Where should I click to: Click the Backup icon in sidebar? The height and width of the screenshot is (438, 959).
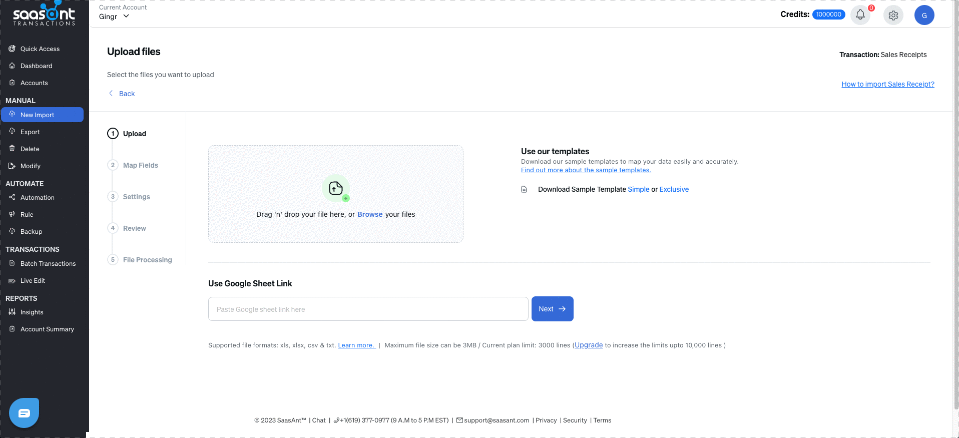pos(12,231)
